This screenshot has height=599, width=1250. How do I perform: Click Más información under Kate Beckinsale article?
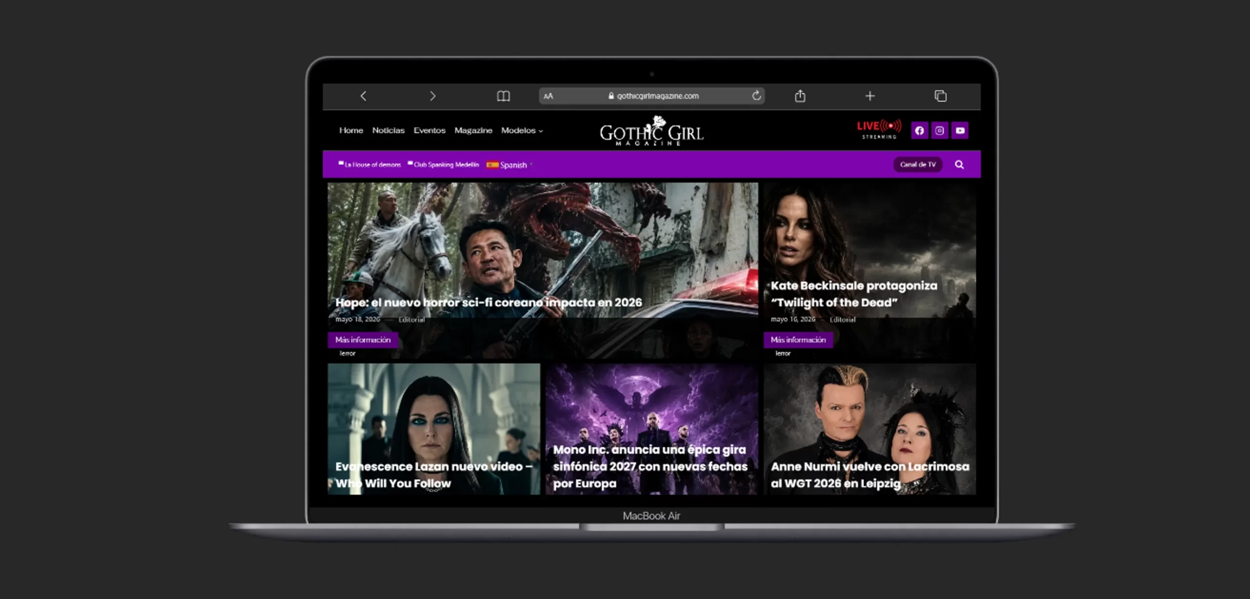(798, 340)
